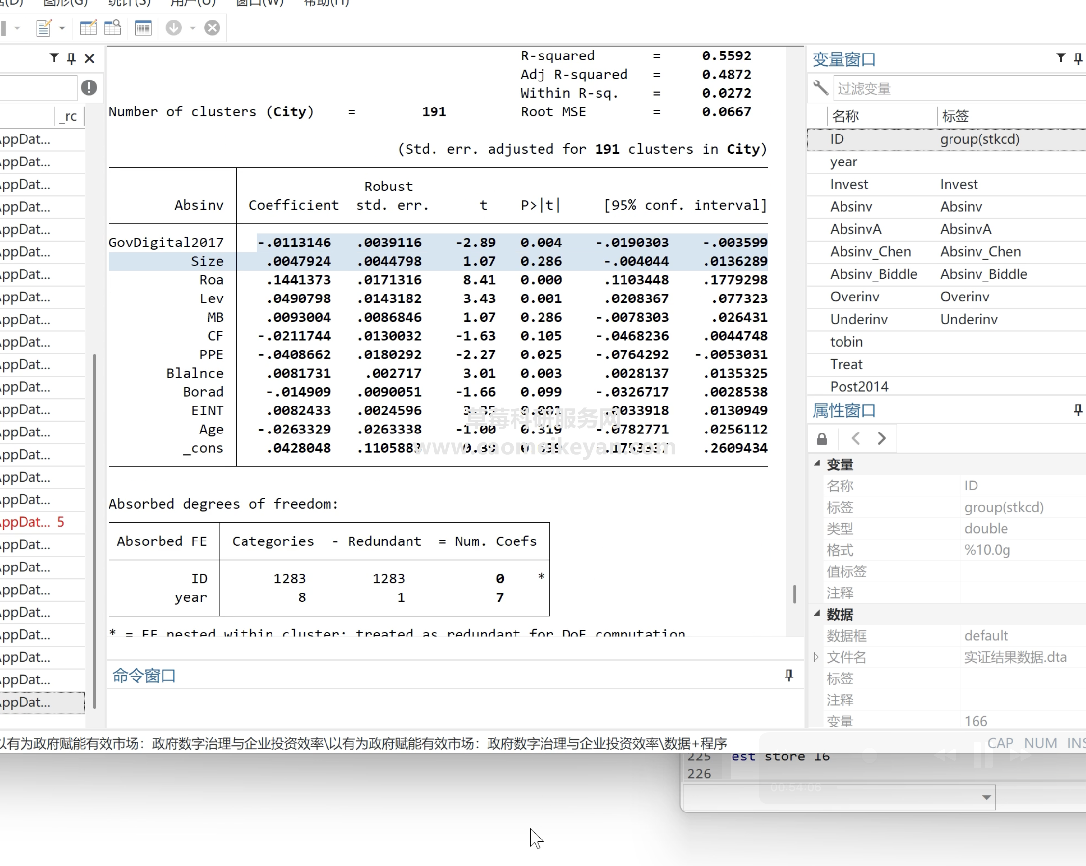Open the Do-file Editor dropdown arrow
The image size is (1086, 866).
pos(62,28)
